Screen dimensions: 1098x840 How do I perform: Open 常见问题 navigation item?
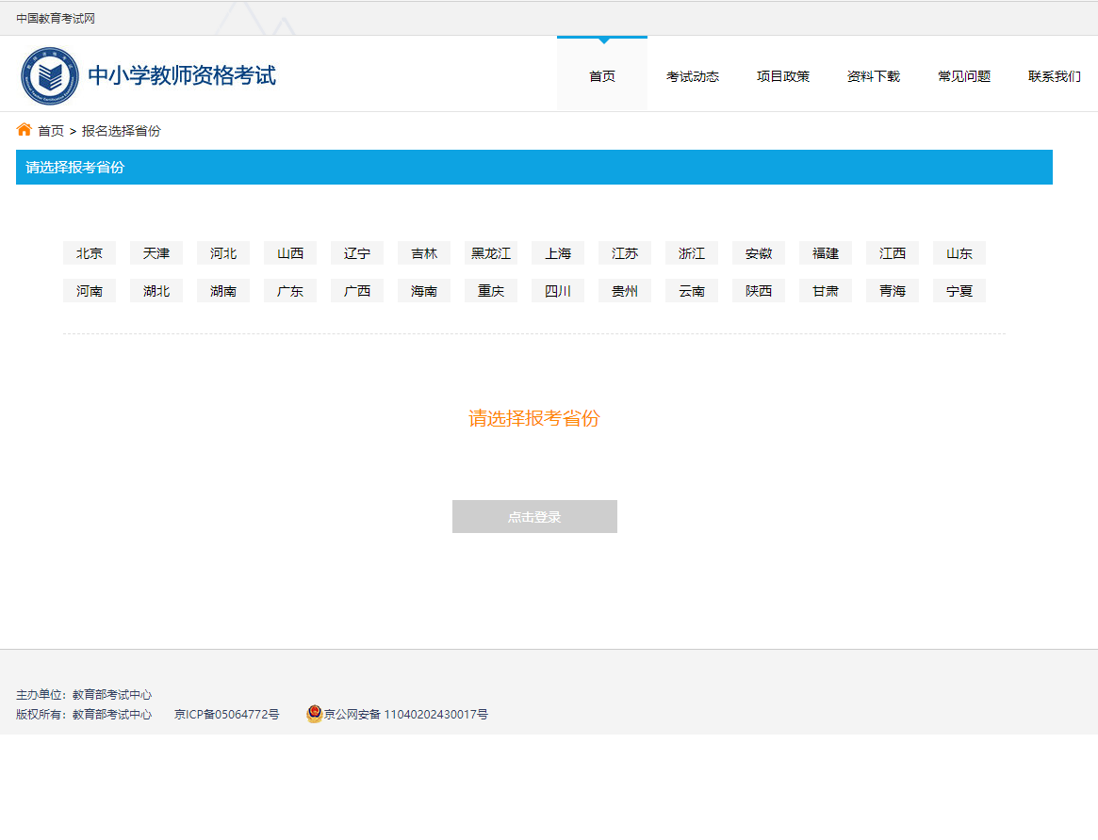964,76
